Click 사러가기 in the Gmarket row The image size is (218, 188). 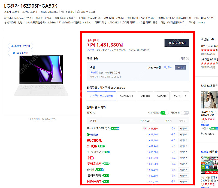coord(183,134)
